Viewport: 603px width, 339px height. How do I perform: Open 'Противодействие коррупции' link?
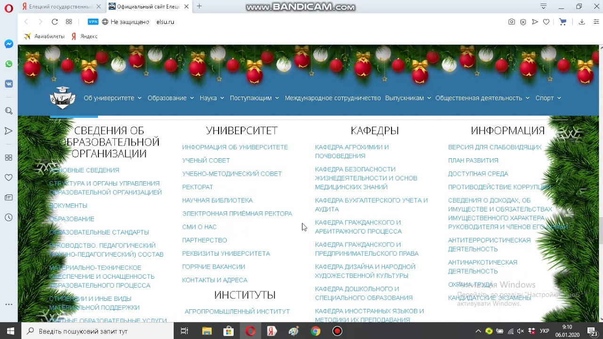pyautogui.click(x=499, y=187)
